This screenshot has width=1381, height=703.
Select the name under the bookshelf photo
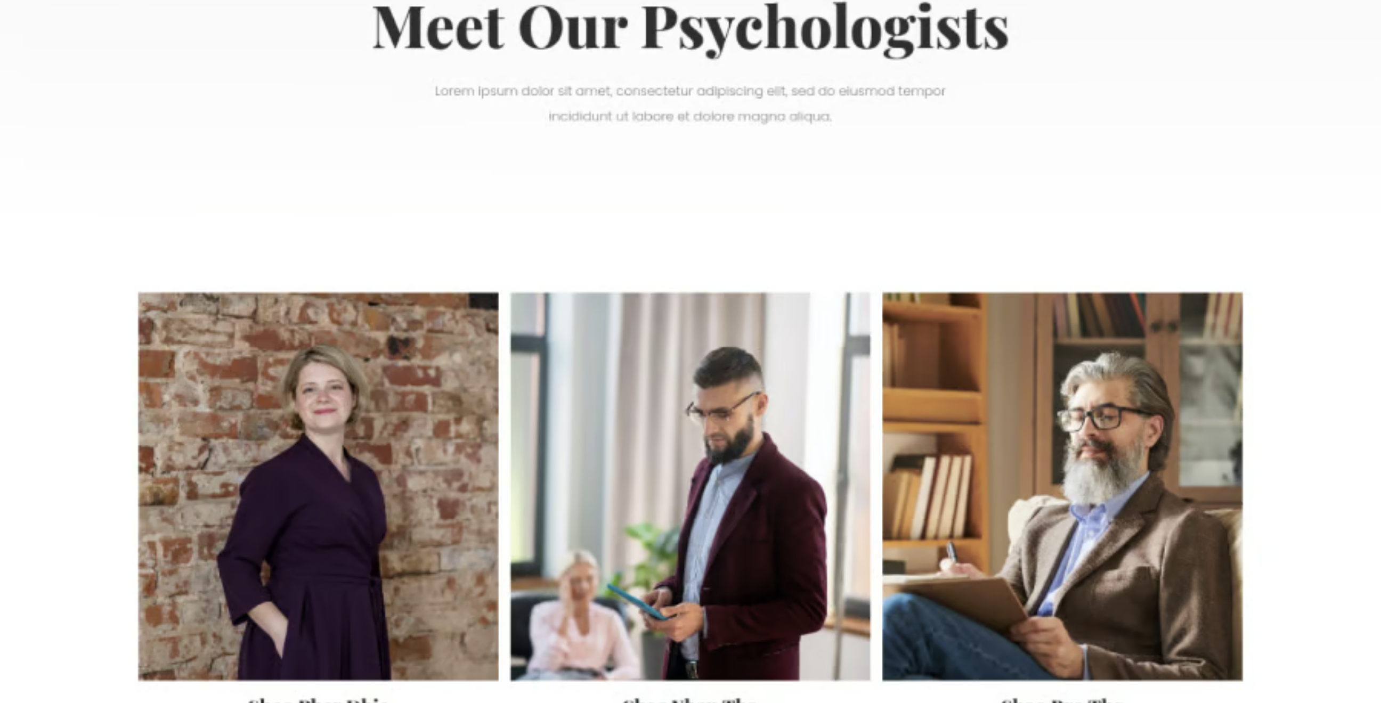pos(1062,699)
